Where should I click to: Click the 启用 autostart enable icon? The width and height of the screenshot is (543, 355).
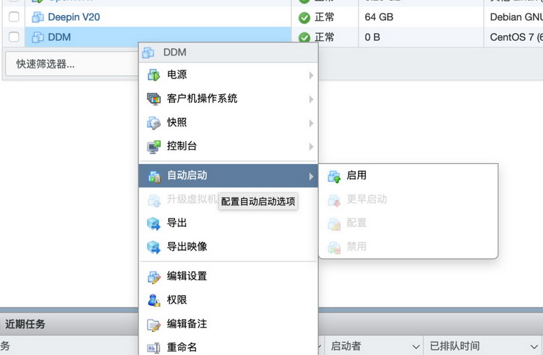[333, 176]
